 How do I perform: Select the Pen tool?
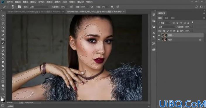click(x=3, y=70)
